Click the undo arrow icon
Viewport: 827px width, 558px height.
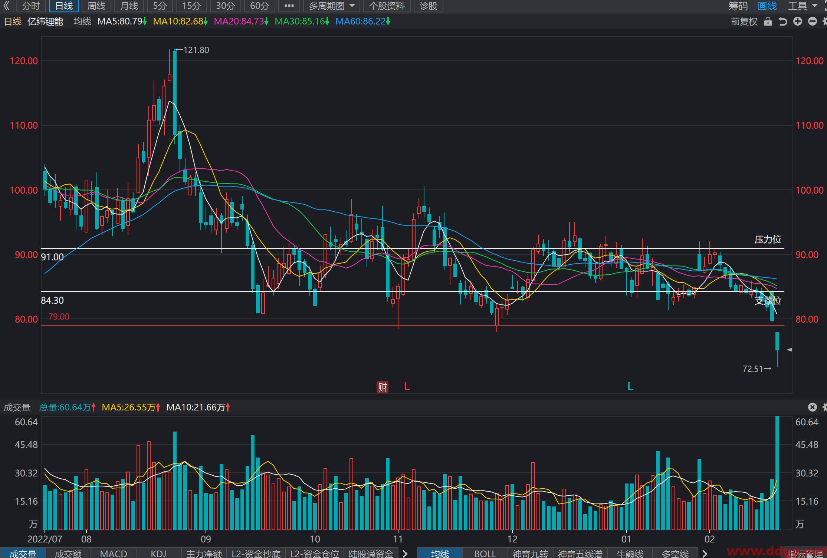tap(783, 22)
